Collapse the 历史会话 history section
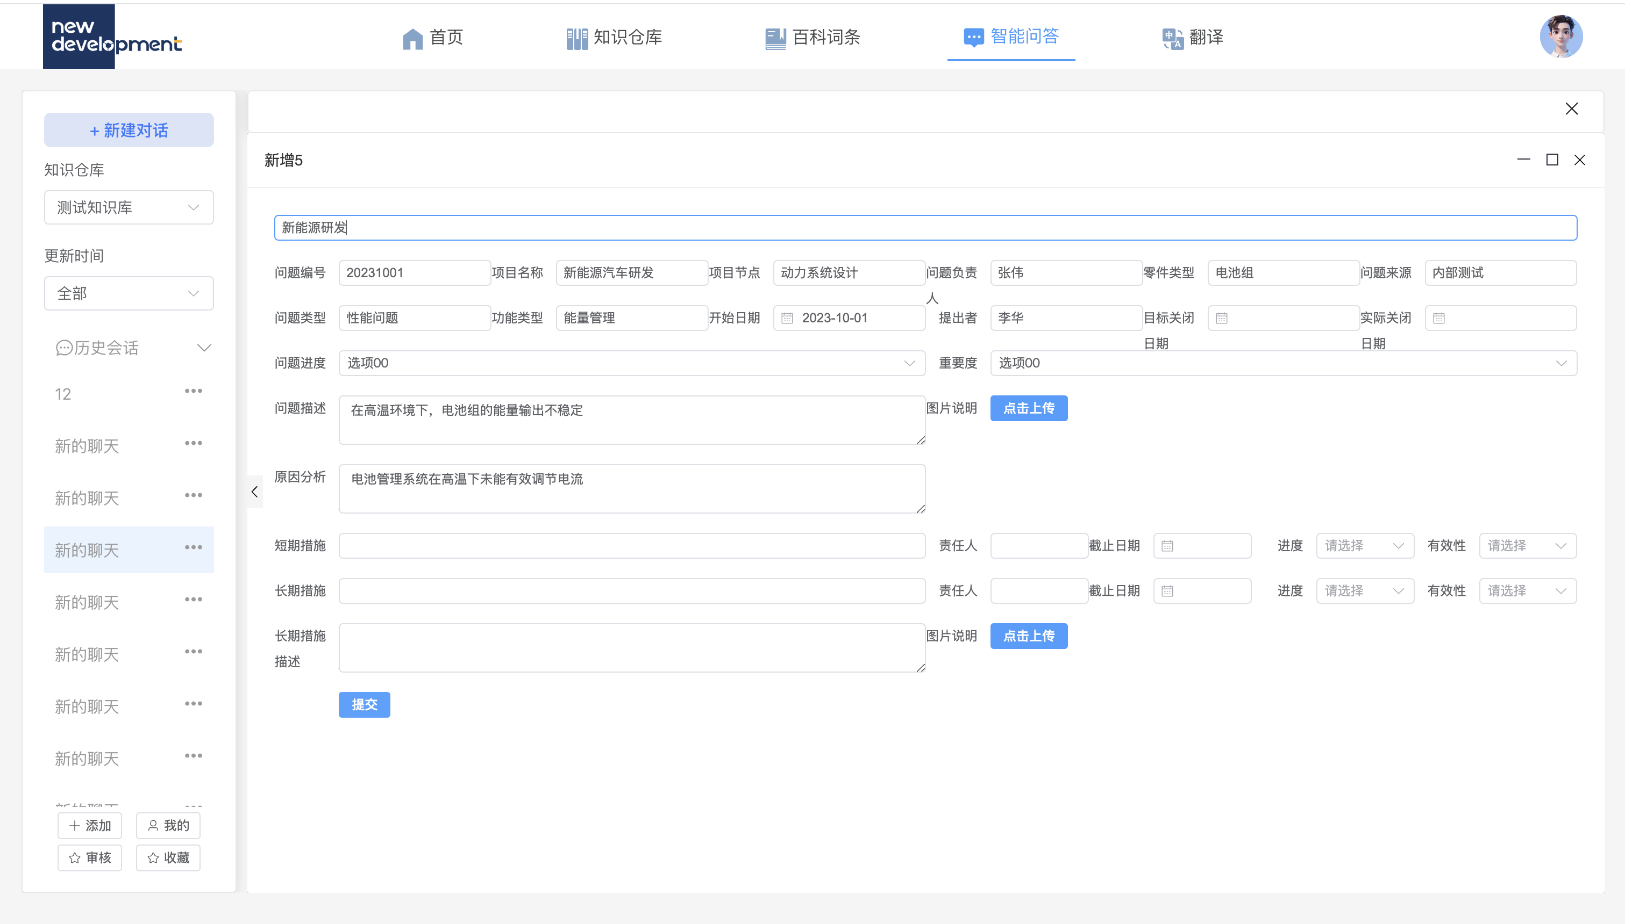1625x924 pixels. [204, 347]
